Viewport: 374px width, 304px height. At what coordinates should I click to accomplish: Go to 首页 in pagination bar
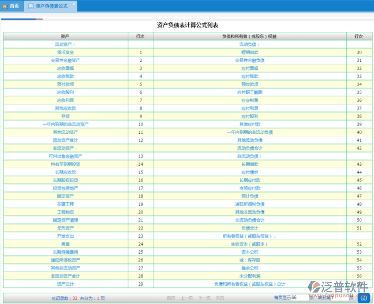(171, 298)
